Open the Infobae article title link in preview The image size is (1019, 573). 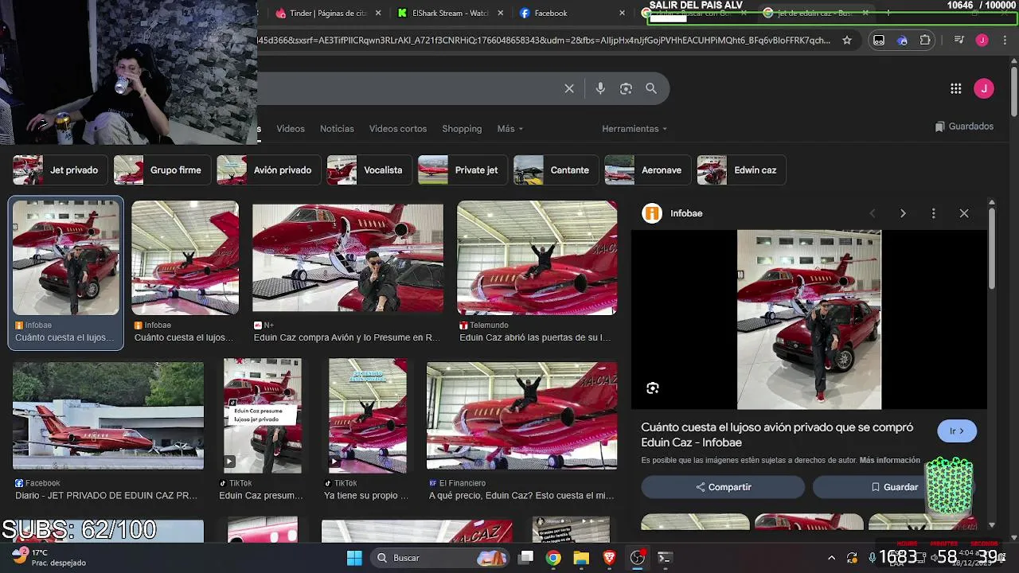tap(777, 435)
